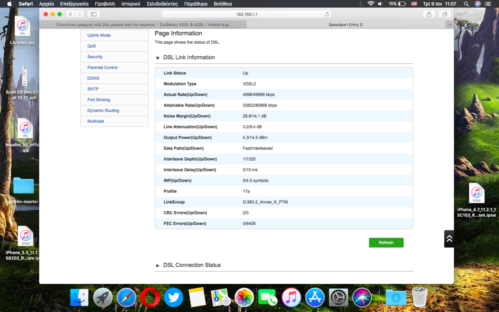This screenshot has height=312, width=499.
Task: Click the keyboard input flag icon
Action: [x=414, y=4]
